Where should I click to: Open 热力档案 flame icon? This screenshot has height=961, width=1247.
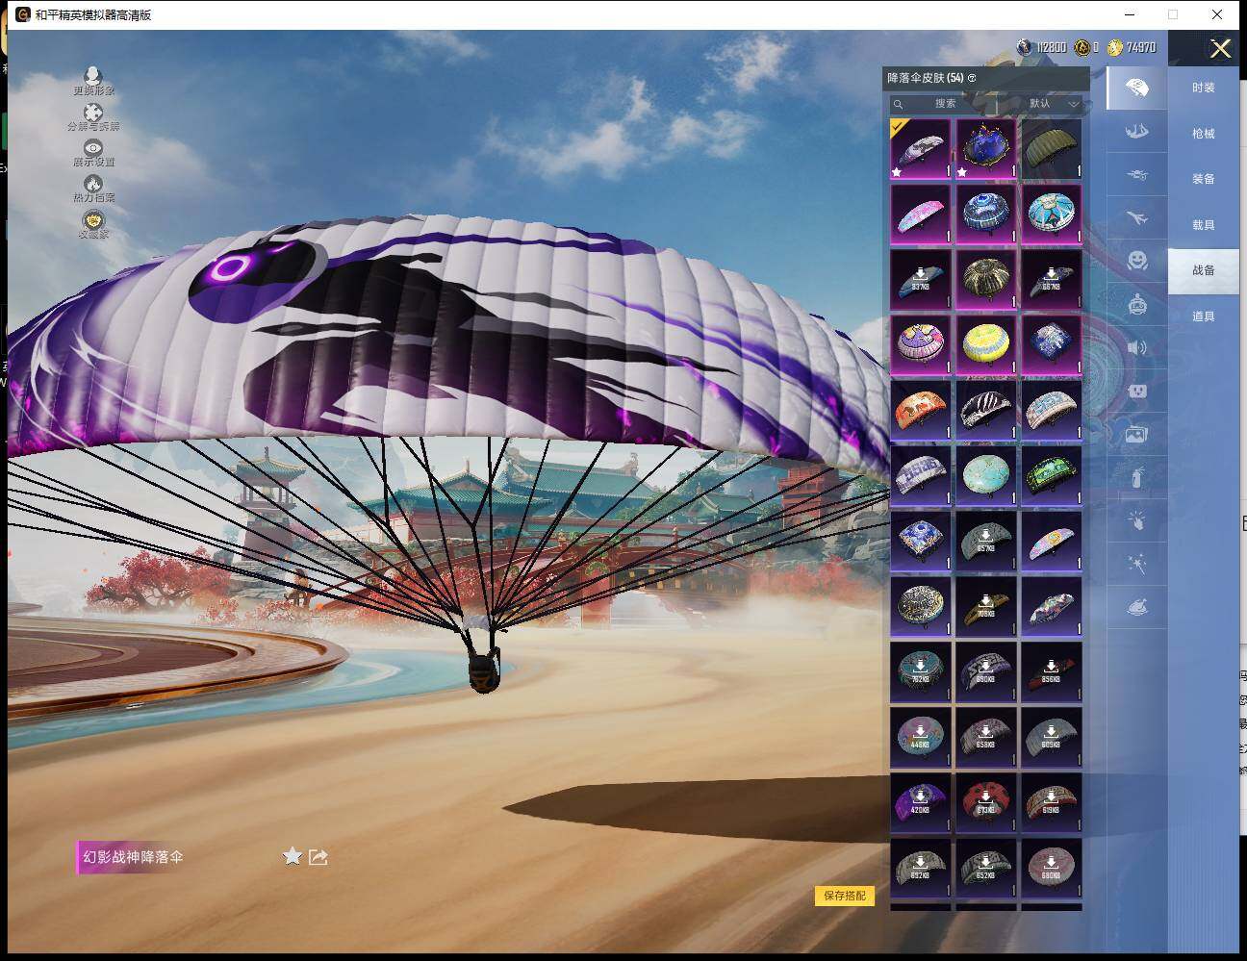tap(93, 186)
